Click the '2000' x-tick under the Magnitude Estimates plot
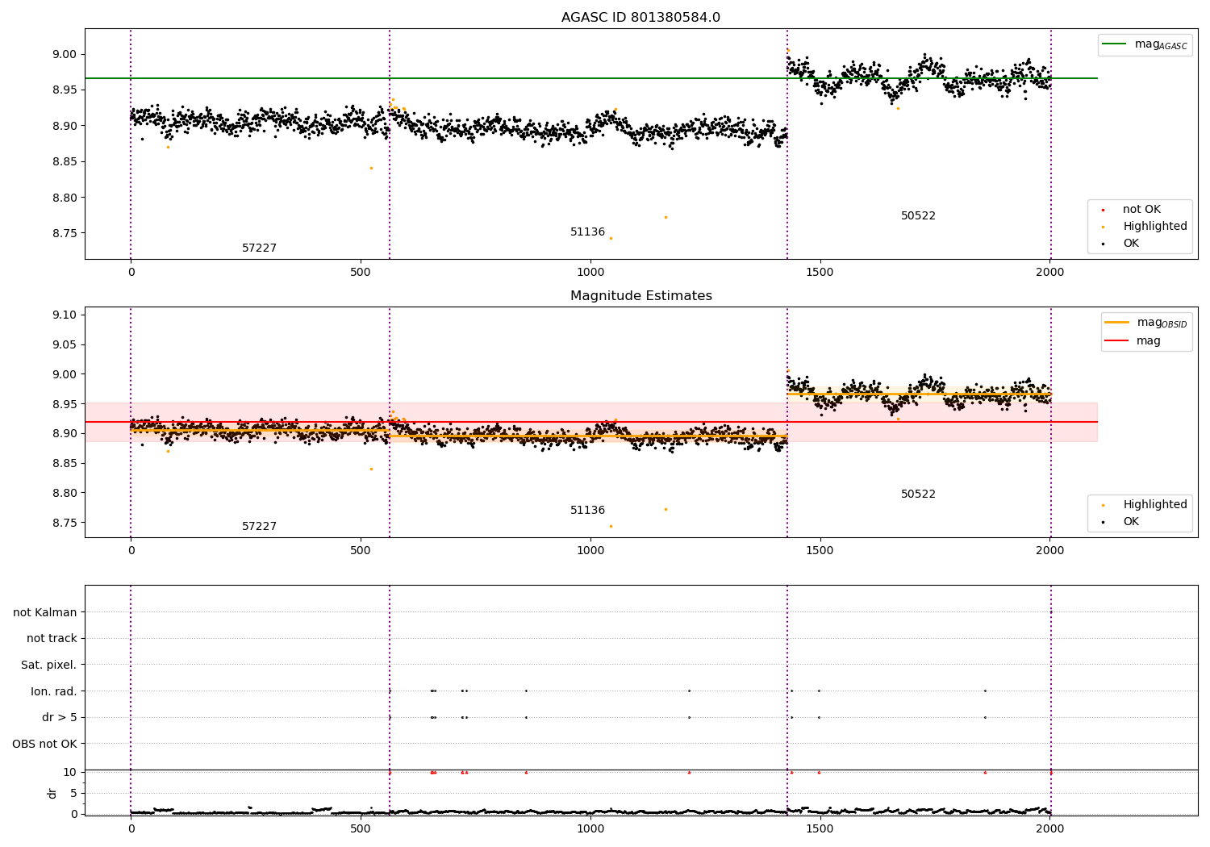1210x847 pixels. pyautogui.click(x=1049, y=551)
